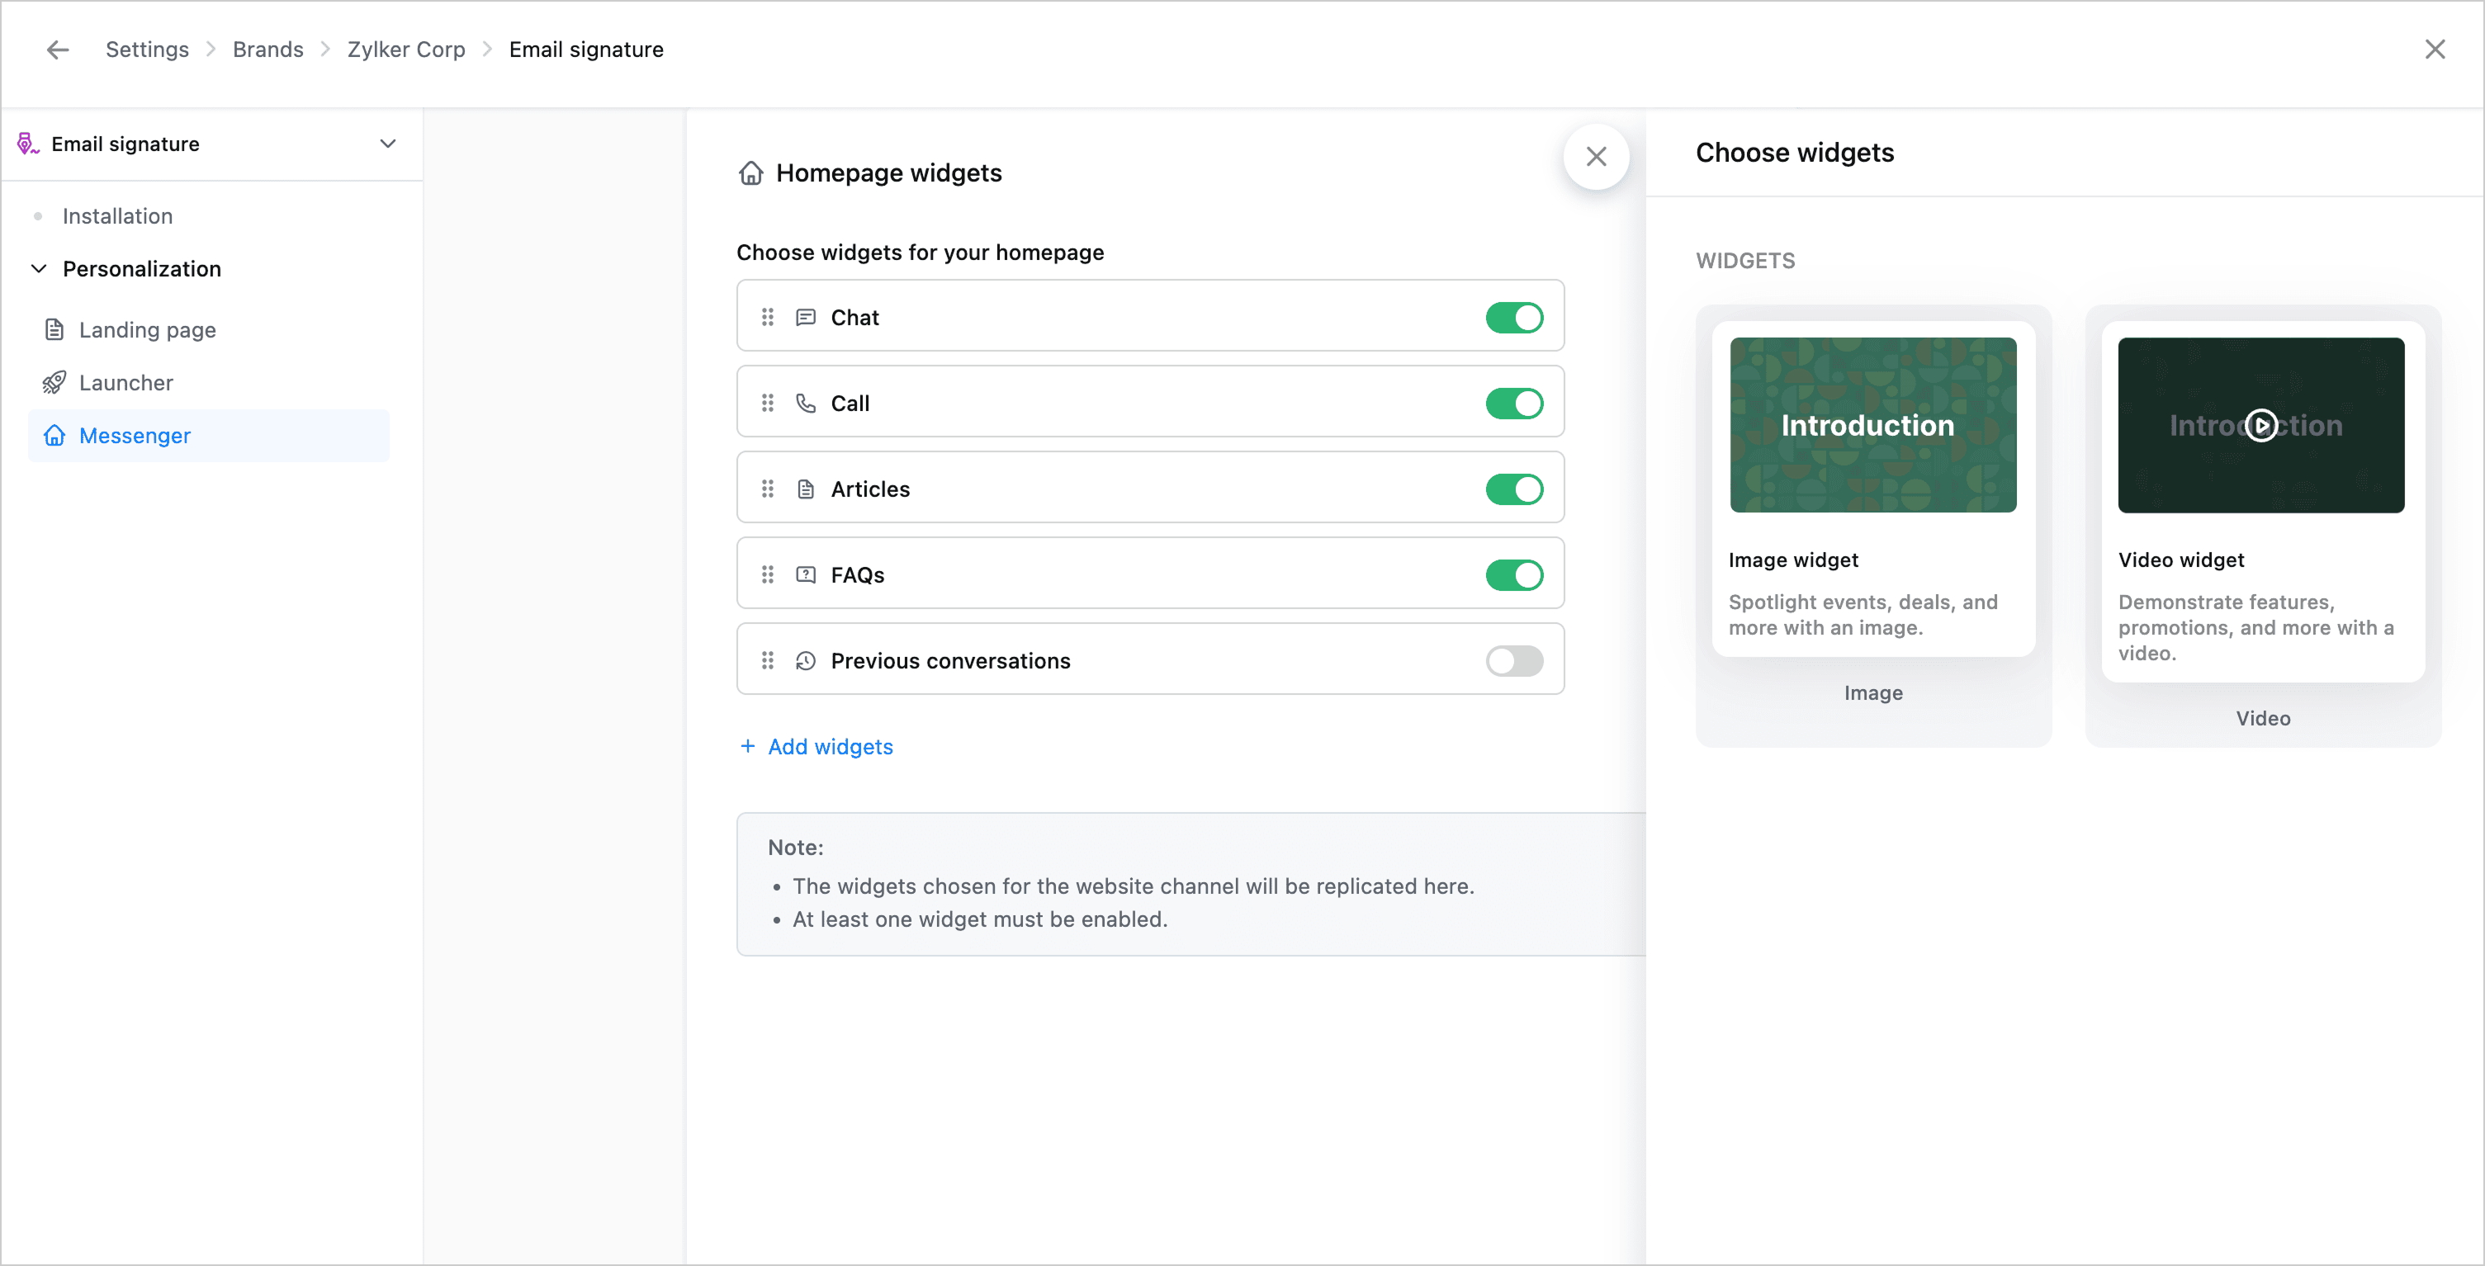Open the Landing page menu item
The height and width of the screenshot is (1266, 2485).
[147, 330]
